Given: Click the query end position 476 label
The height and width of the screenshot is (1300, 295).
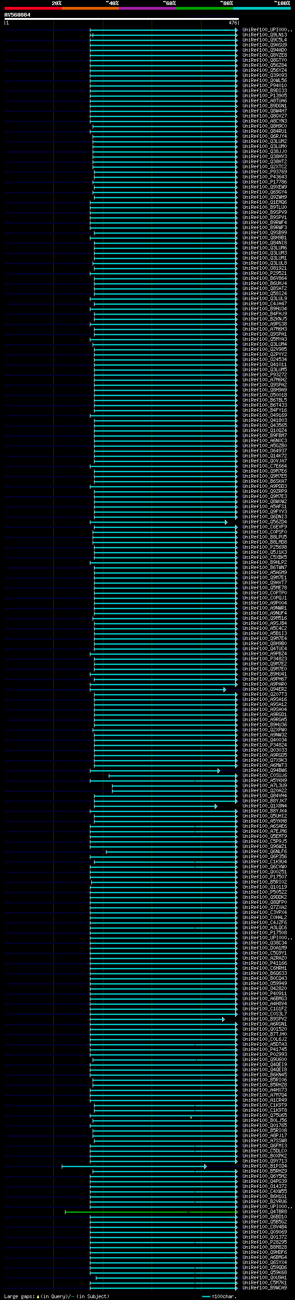Looking at the screenshot, I should [x=232, y=23].
